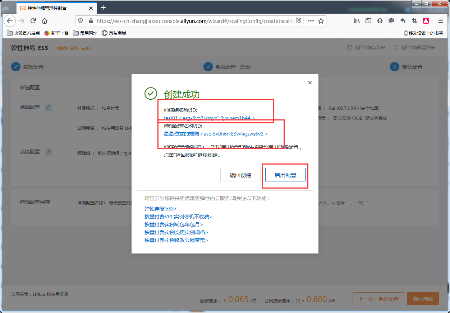Click the 返回创建 button
The height and width of the screenshot is (313, 450).
[x=240, y=175]
